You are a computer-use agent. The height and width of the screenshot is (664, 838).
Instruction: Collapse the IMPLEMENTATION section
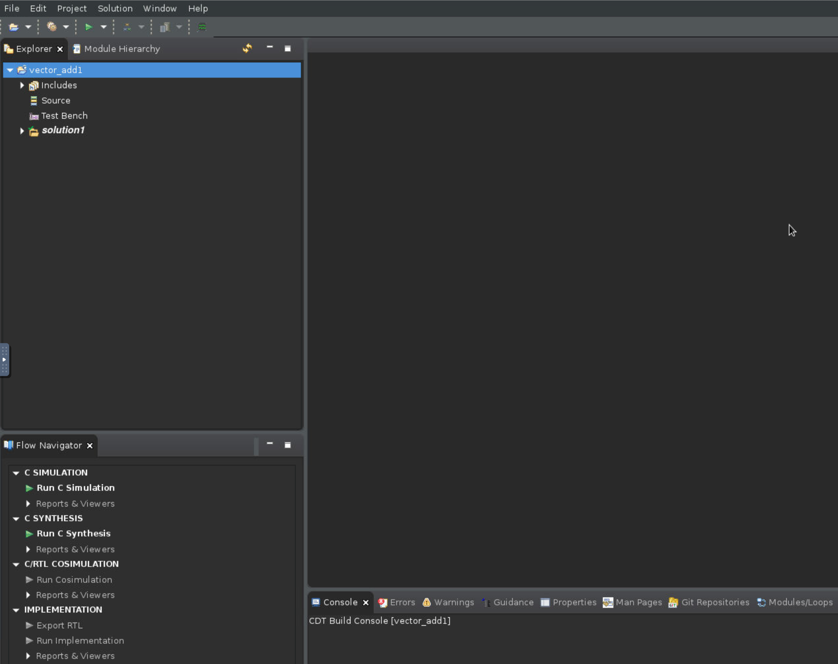pos(16,610)
